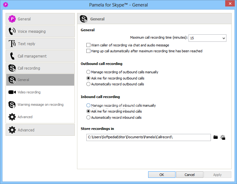
Task: Enable Warn caller of recording checkbox
Action: tap(88, 45)
